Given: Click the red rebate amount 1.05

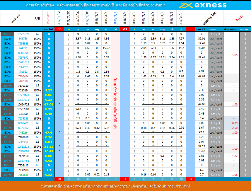Looking at the screenshot, I should [x=235, y=175].
